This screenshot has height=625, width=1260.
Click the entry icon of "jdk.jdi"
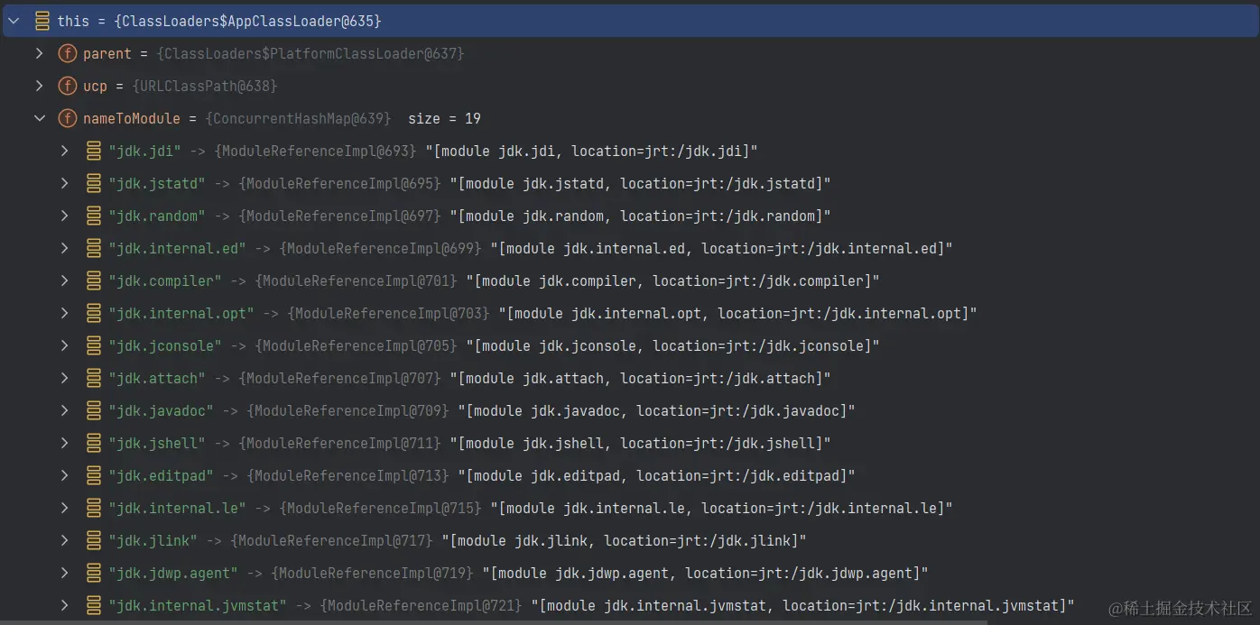pyautogui.click(x=93, y=151)
